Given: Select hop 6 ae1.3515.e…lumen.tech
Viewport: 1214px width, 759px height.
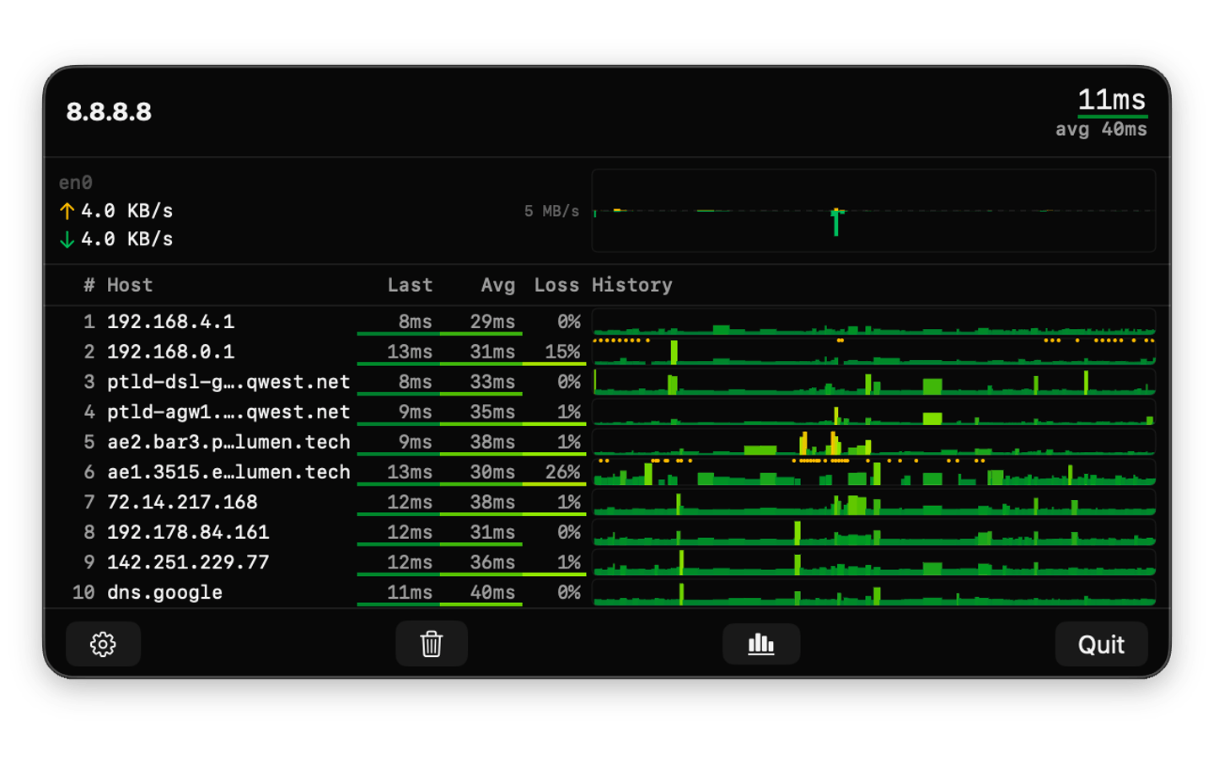Looking at the screenshot, I should click(228, 472).
